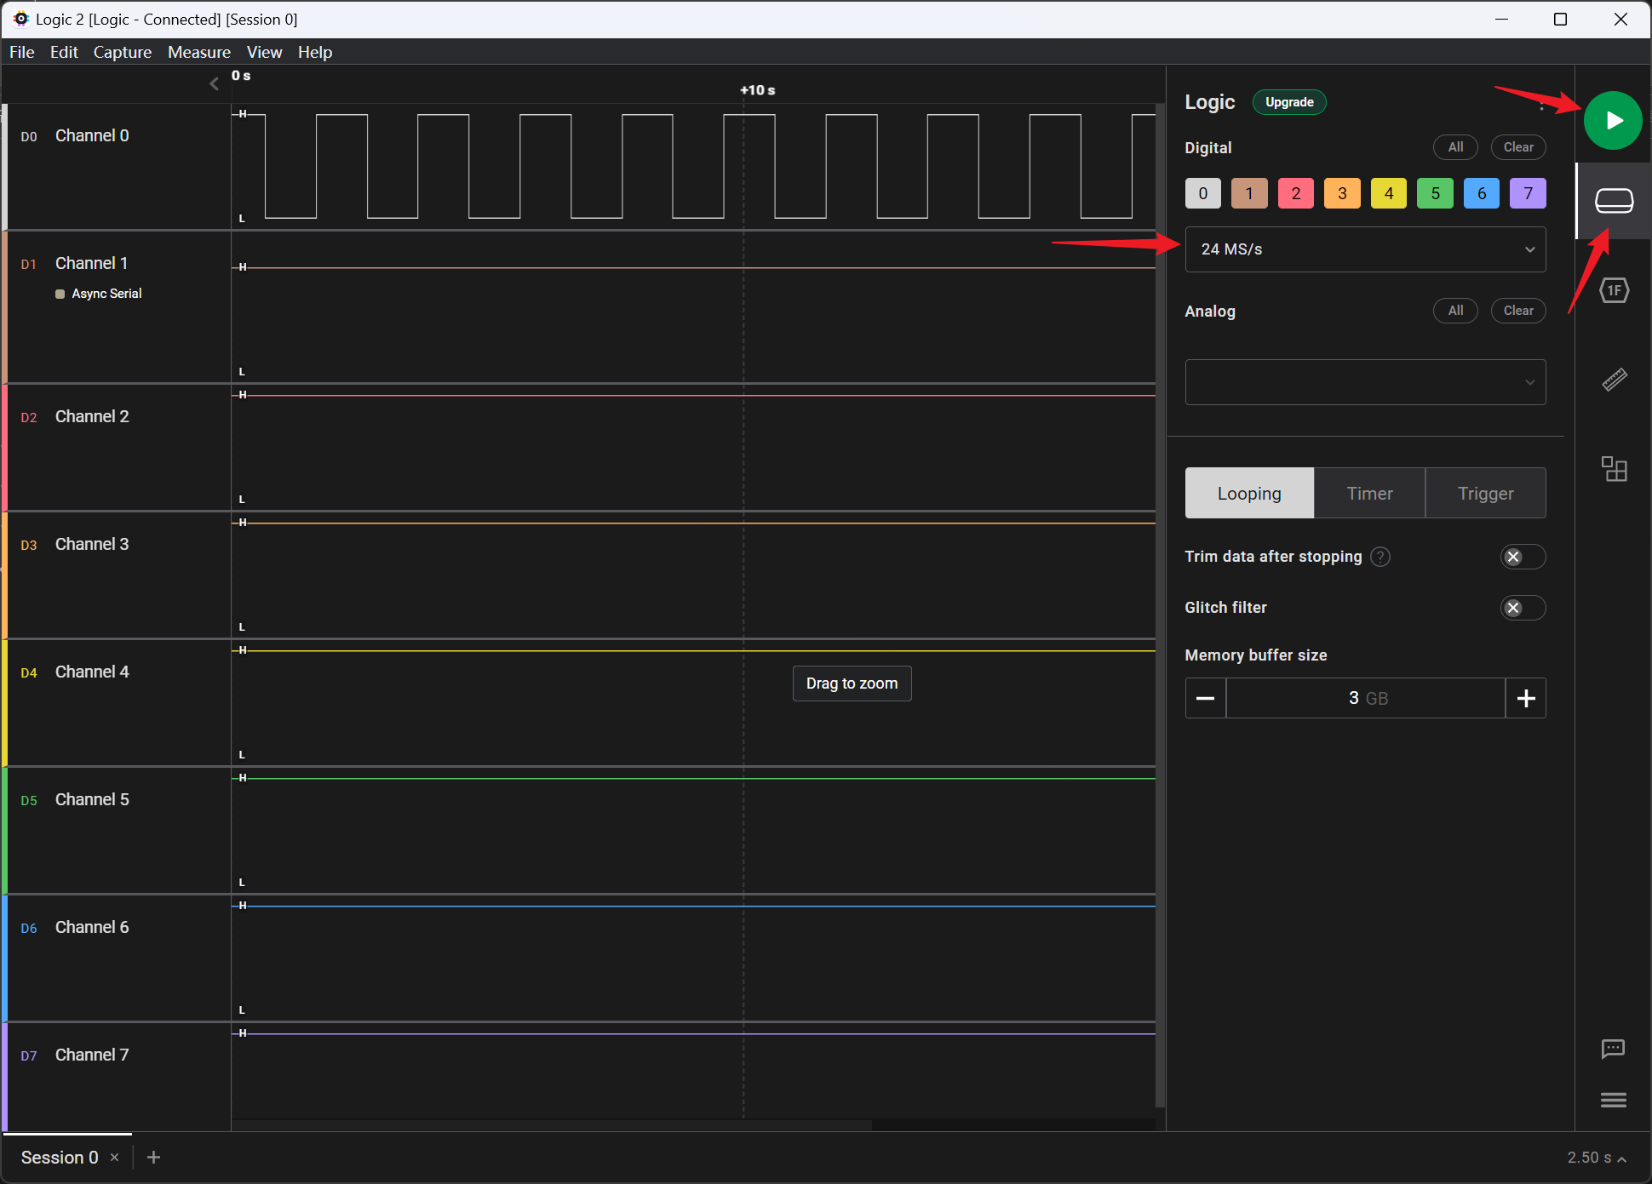
Task: Switch to the Trigger capture mode tab
Action: [x=1485, y=494]
